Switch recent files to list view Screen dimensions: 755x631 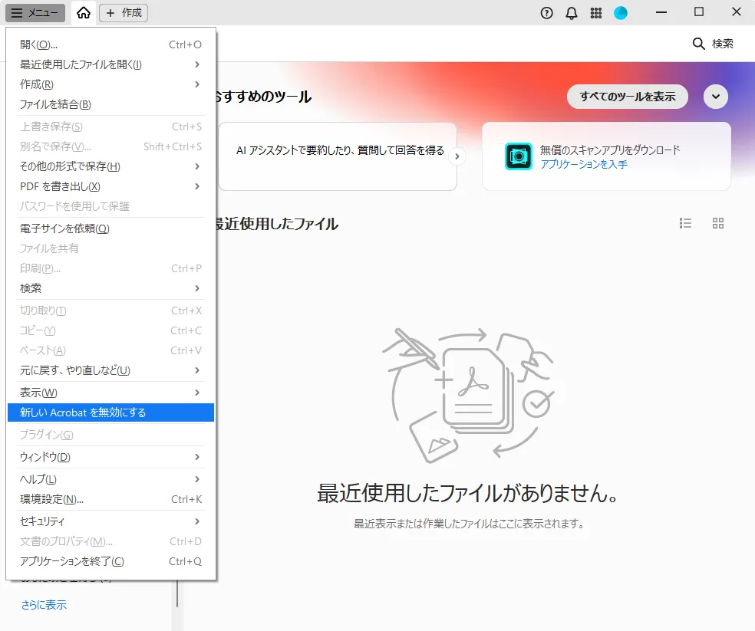point(685,223)
